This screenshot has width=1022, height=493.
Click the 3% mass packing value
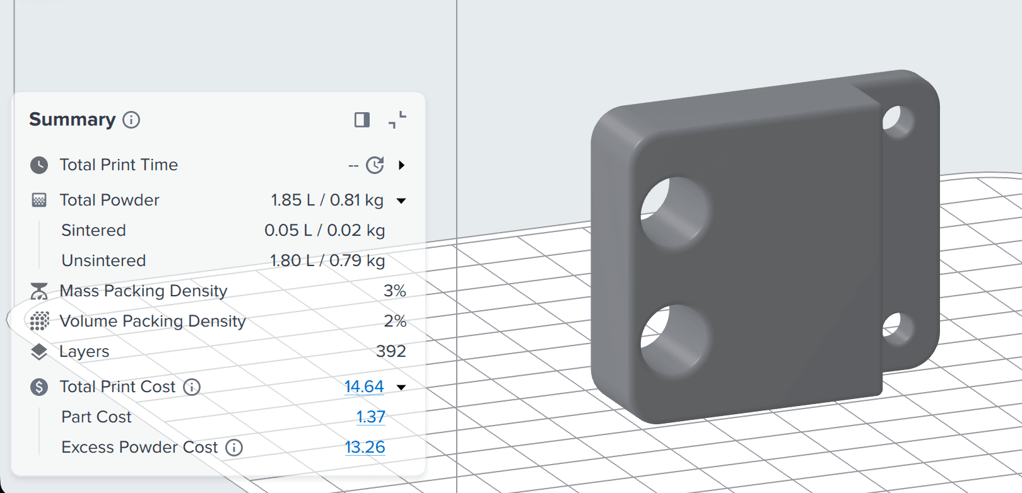click(395, 291)
